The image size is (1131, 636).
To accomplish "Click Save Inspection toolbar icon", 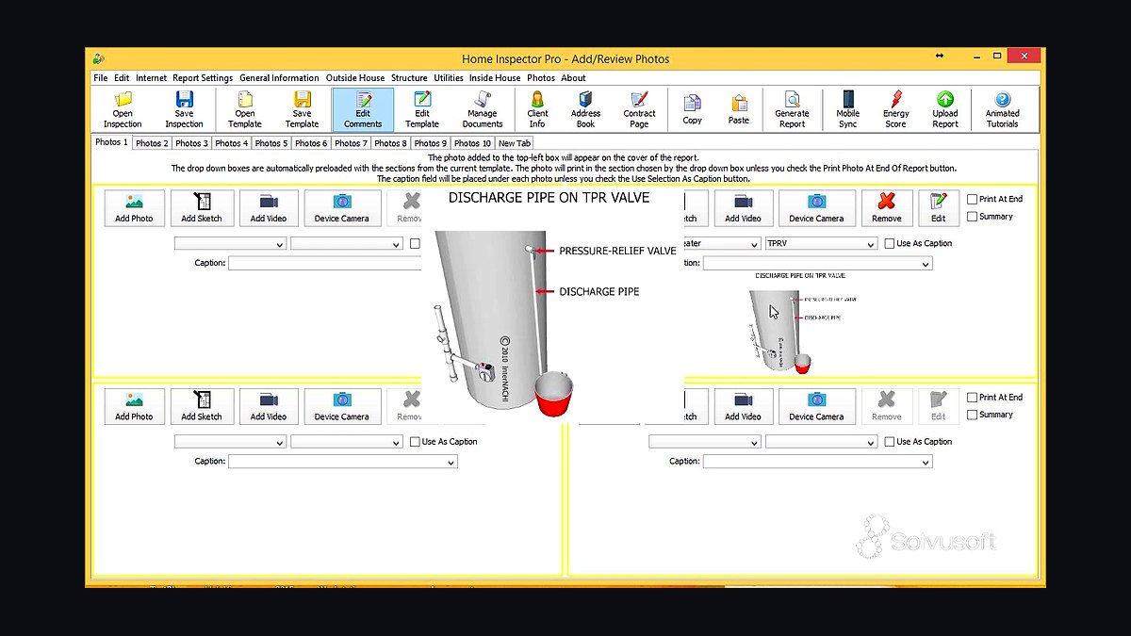I will click(184, 109).
